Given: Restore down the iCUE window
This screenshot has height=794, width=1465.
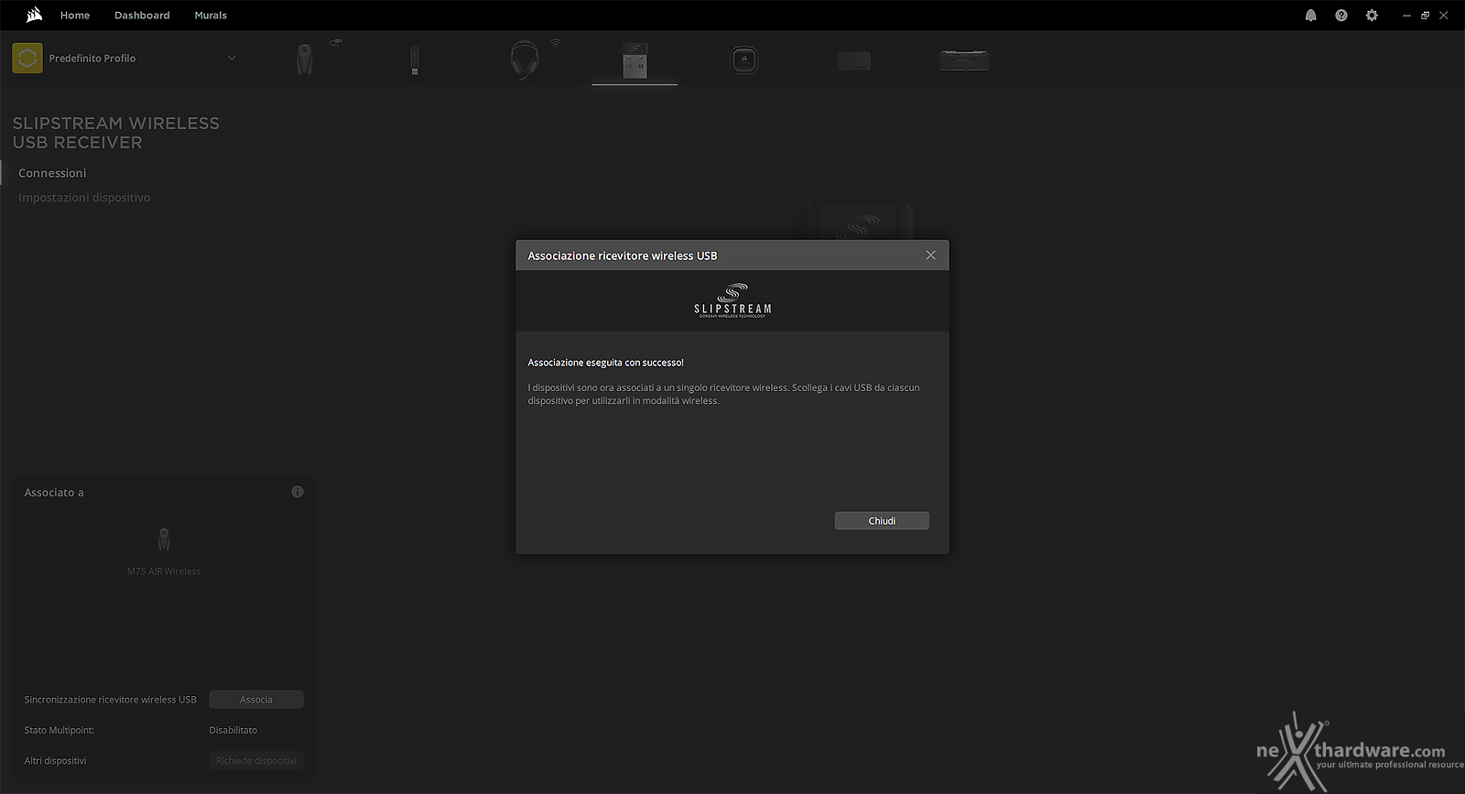Looking at the screenshot, I should 1425,16.
